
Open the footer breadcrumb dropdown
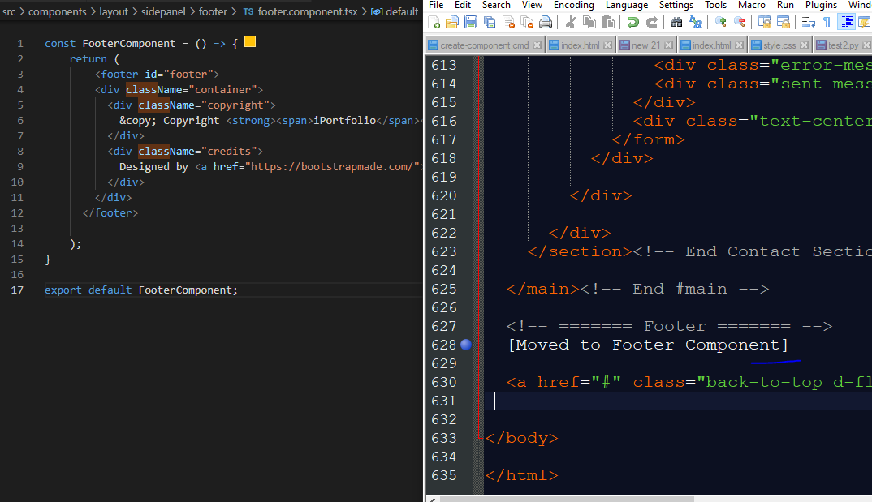pyautogui.click(x=211, y=12)
